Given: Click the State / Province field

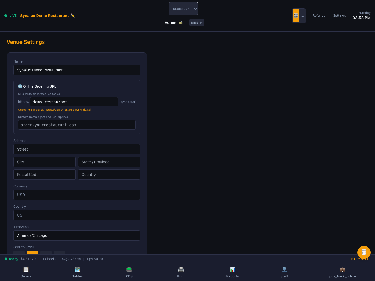Looking at the screenshot, I should click(109, 162).
